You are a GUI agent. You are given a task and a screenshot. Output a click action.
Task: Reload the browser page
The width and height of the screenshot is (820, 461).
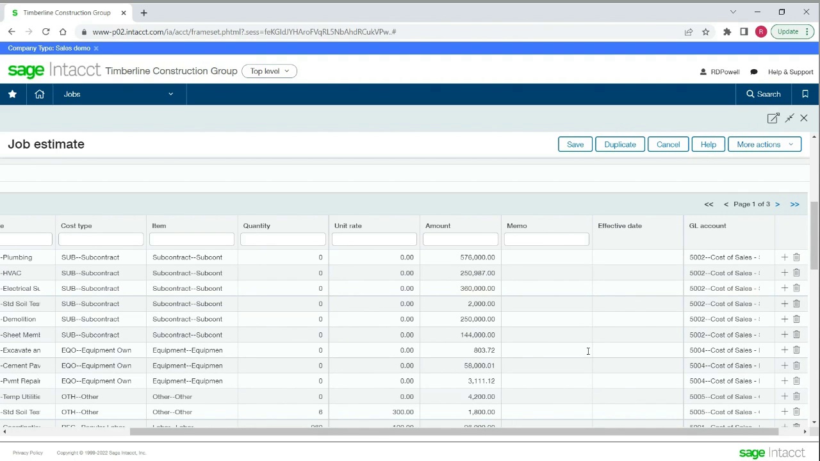point(45,31)
